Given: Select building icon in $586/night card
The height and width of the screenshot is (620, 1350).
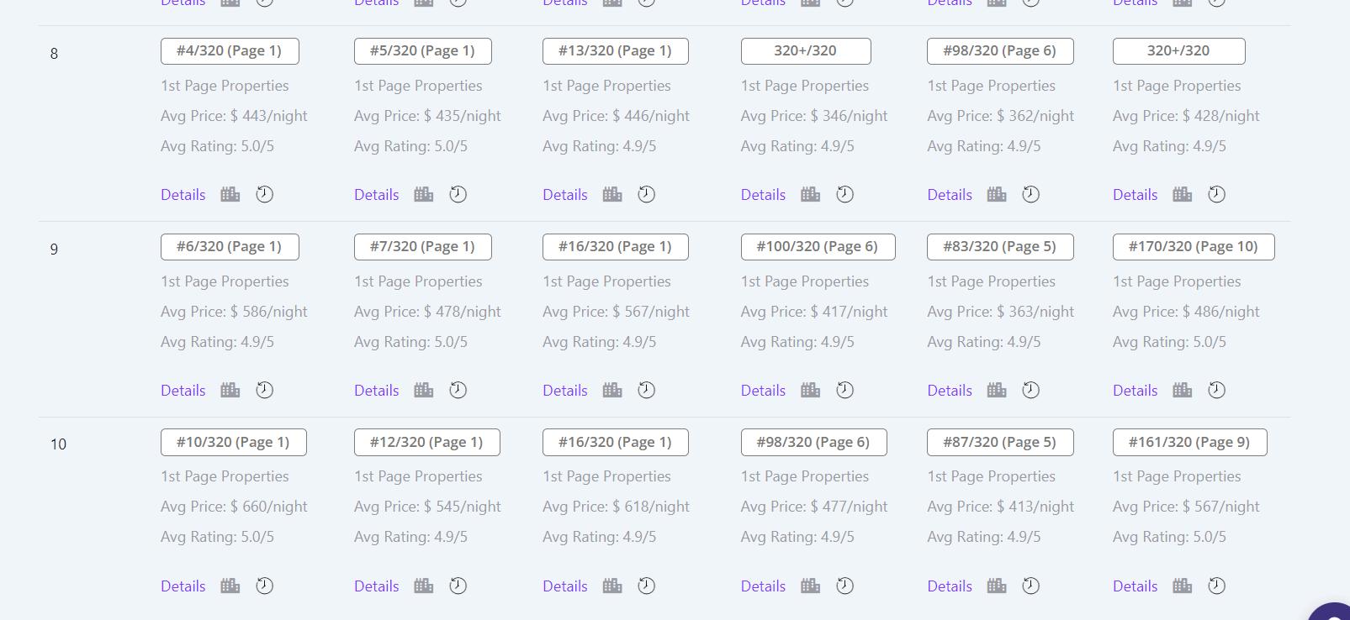Looking at the screenshot, I should (230, 390).
